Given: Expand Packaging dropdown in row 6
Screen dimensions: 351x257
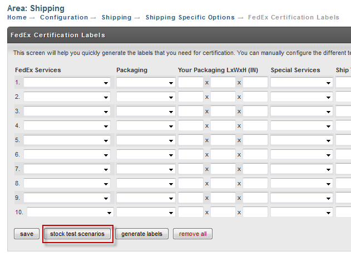Looking at the screenshot, I should click(146, 155).
